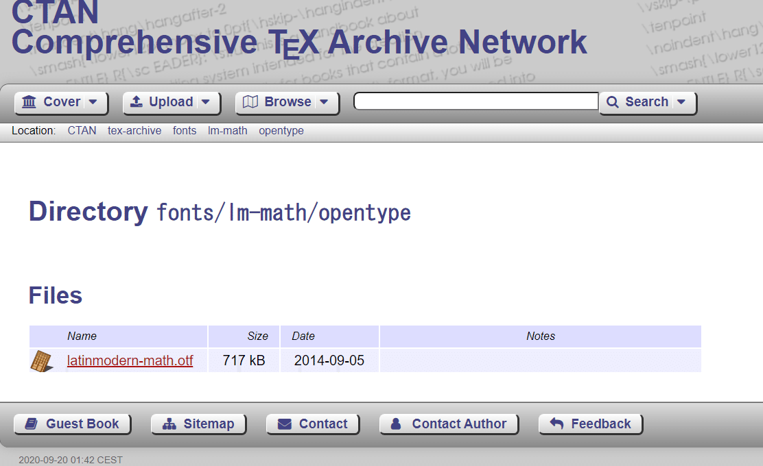
Task: Navigate to fonts breadcrumb link
Action: (x=185, y=131)
